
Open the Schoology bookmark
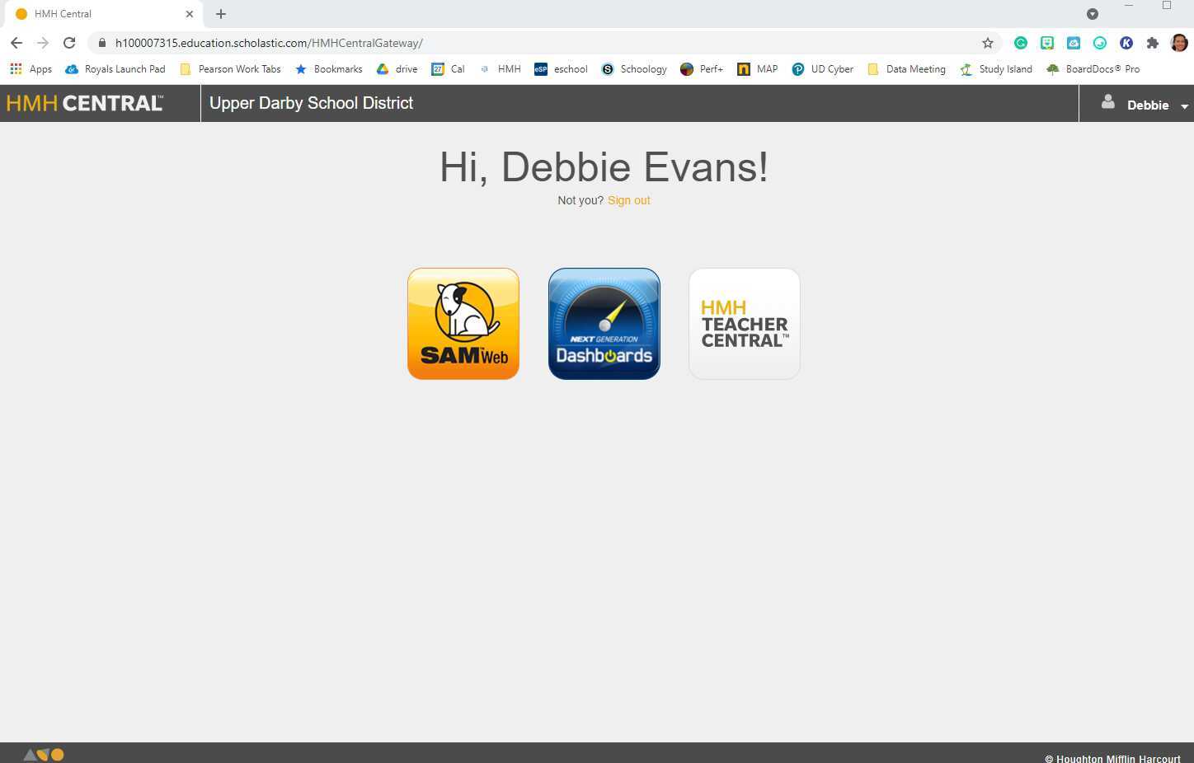click(x=634, y=69)
